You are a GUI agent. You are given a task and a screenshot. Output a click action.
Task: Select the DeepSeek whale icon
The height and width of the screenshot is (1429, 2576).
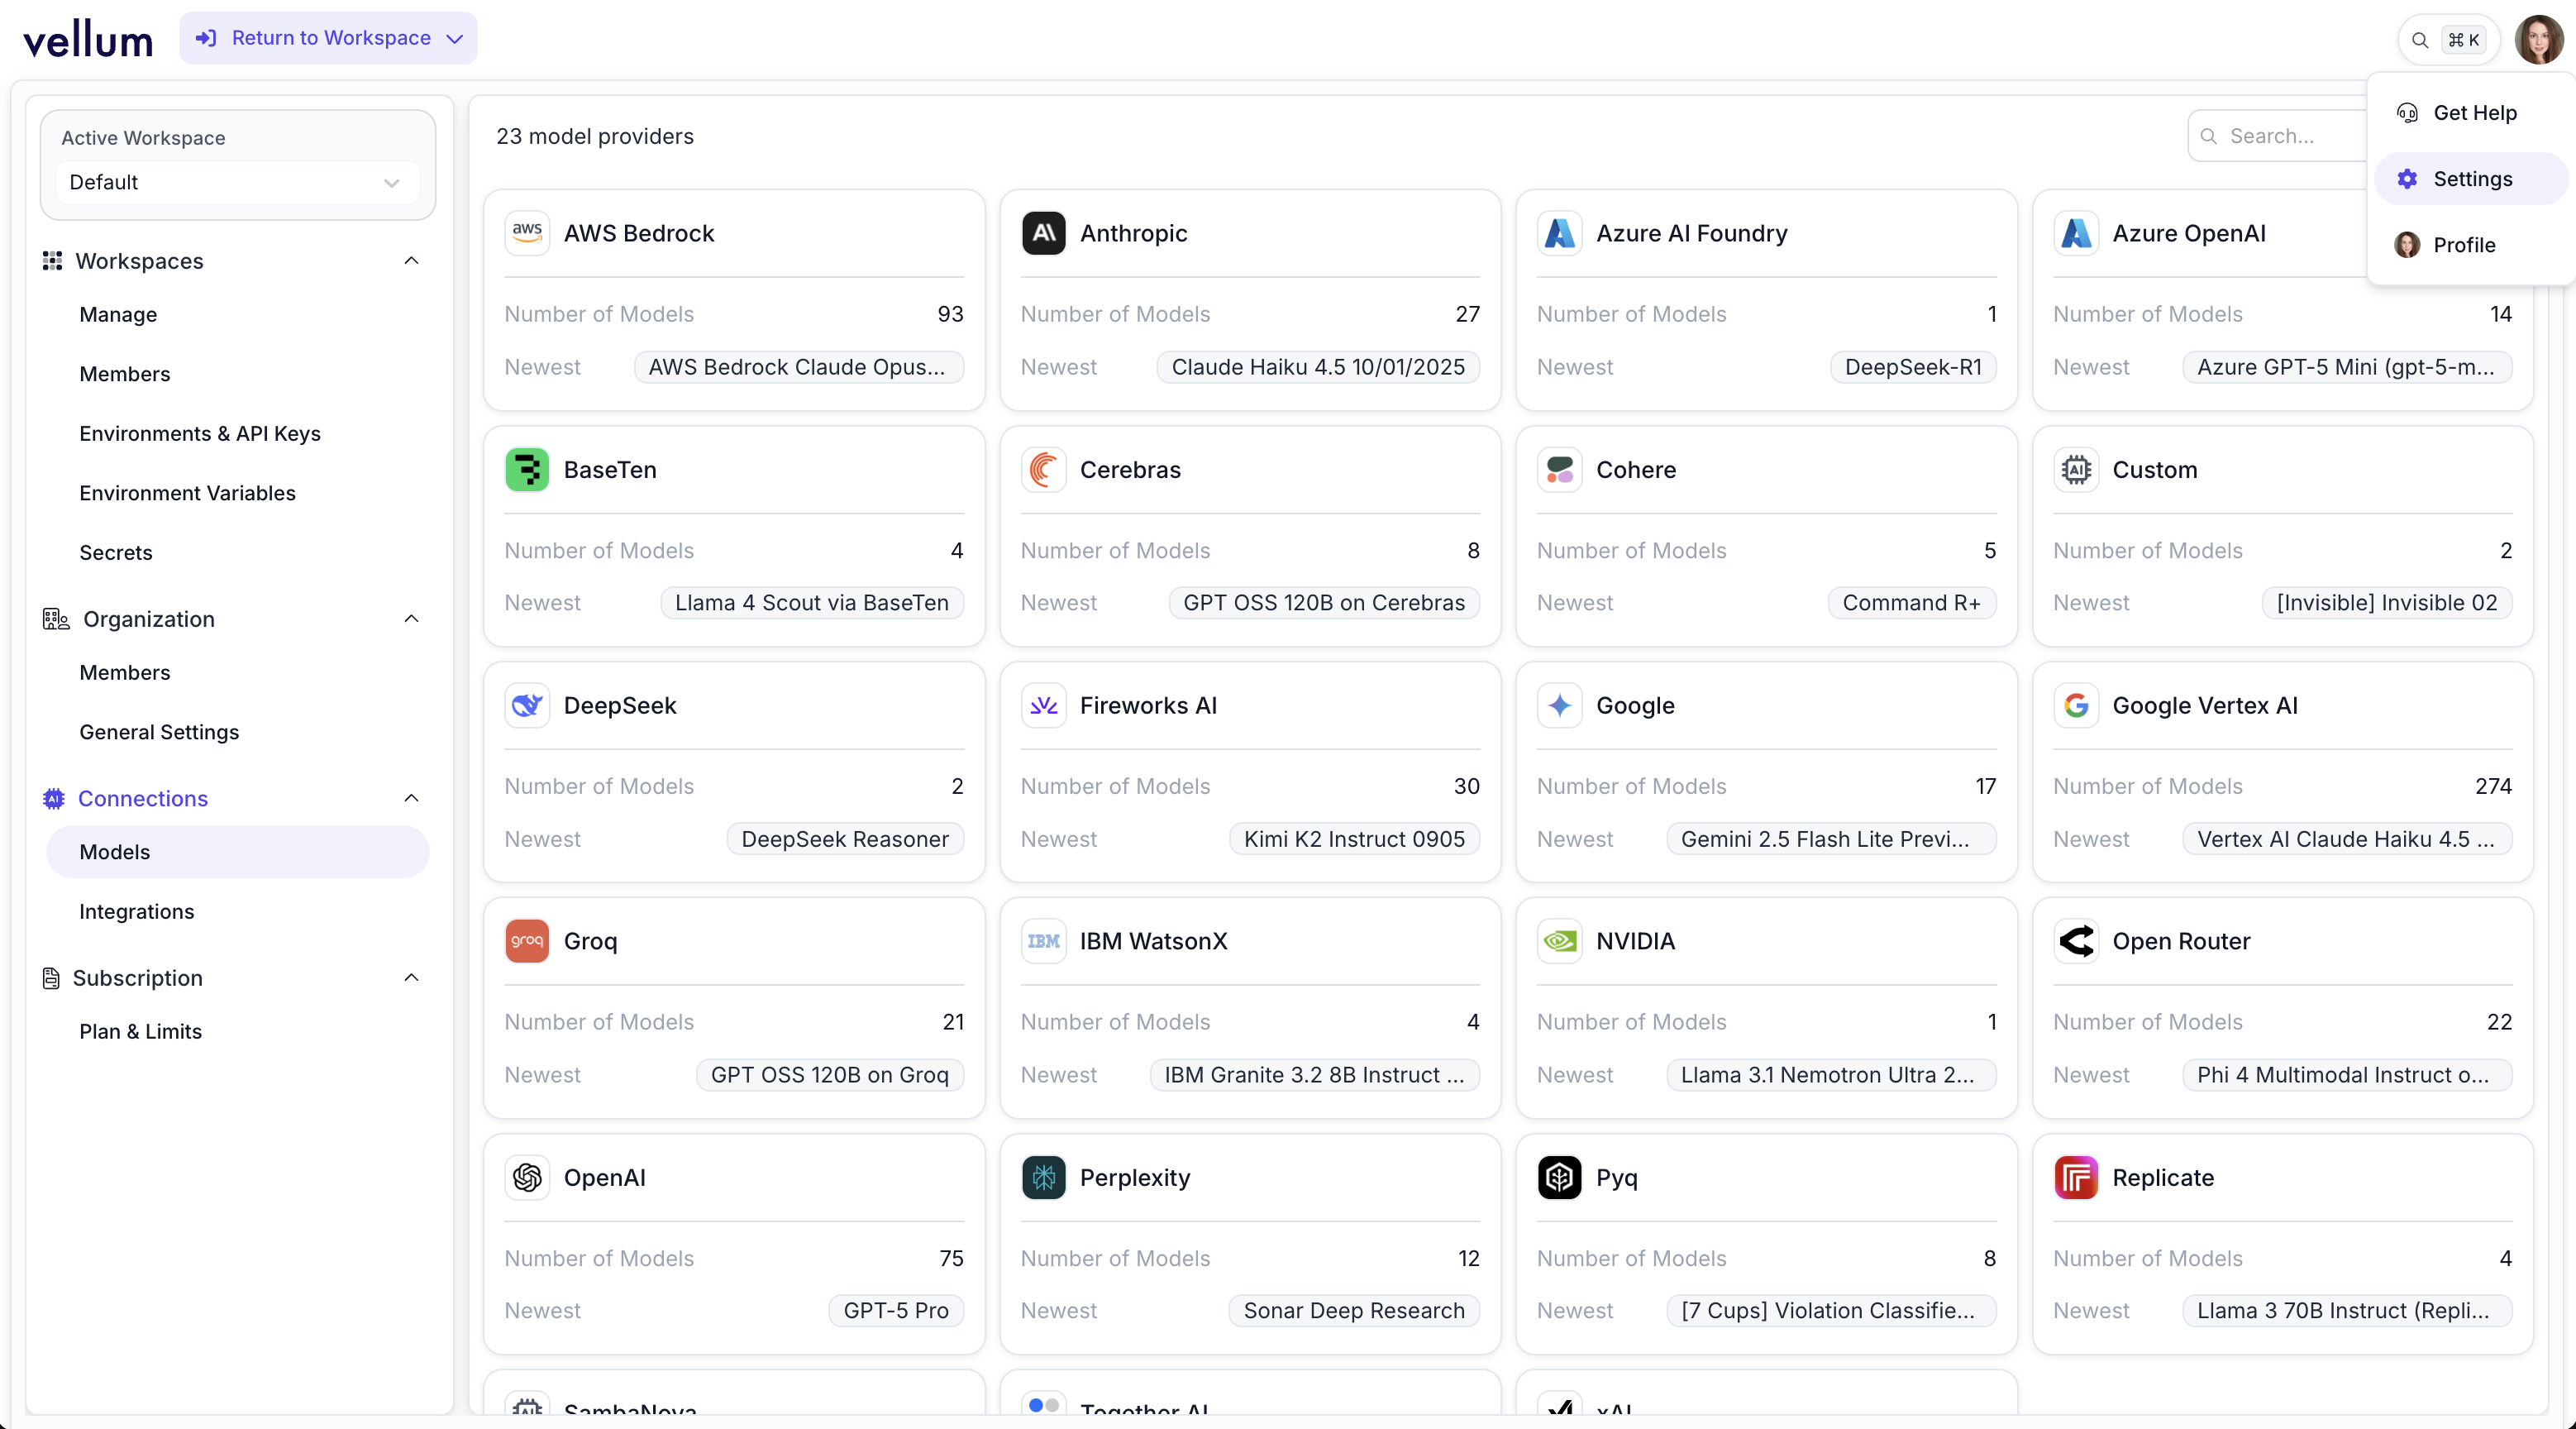pyautogui.click(x=527, y=705)
